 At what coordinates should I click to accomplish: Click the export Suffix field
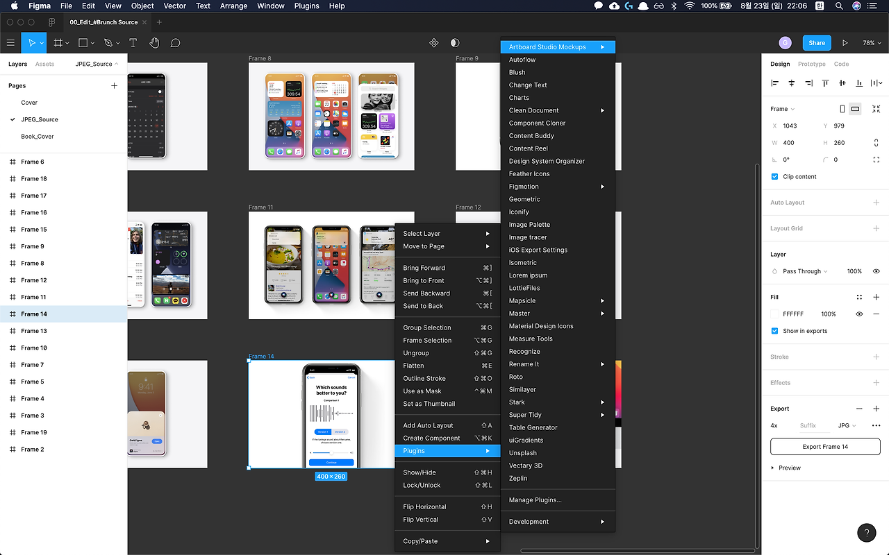(x=814, y=425)
